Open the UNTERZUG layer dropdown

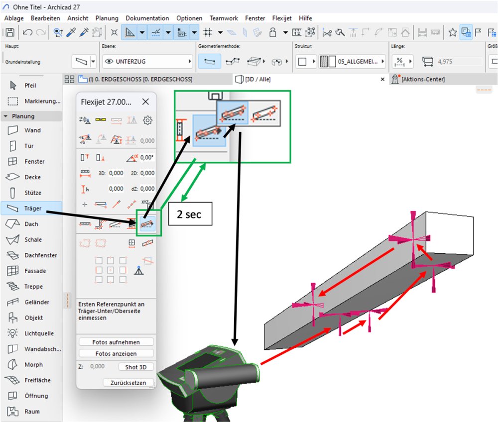click(148, 61)
